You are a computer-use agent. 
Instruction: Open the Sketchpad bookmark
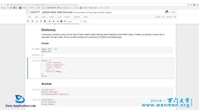point(93,8)
